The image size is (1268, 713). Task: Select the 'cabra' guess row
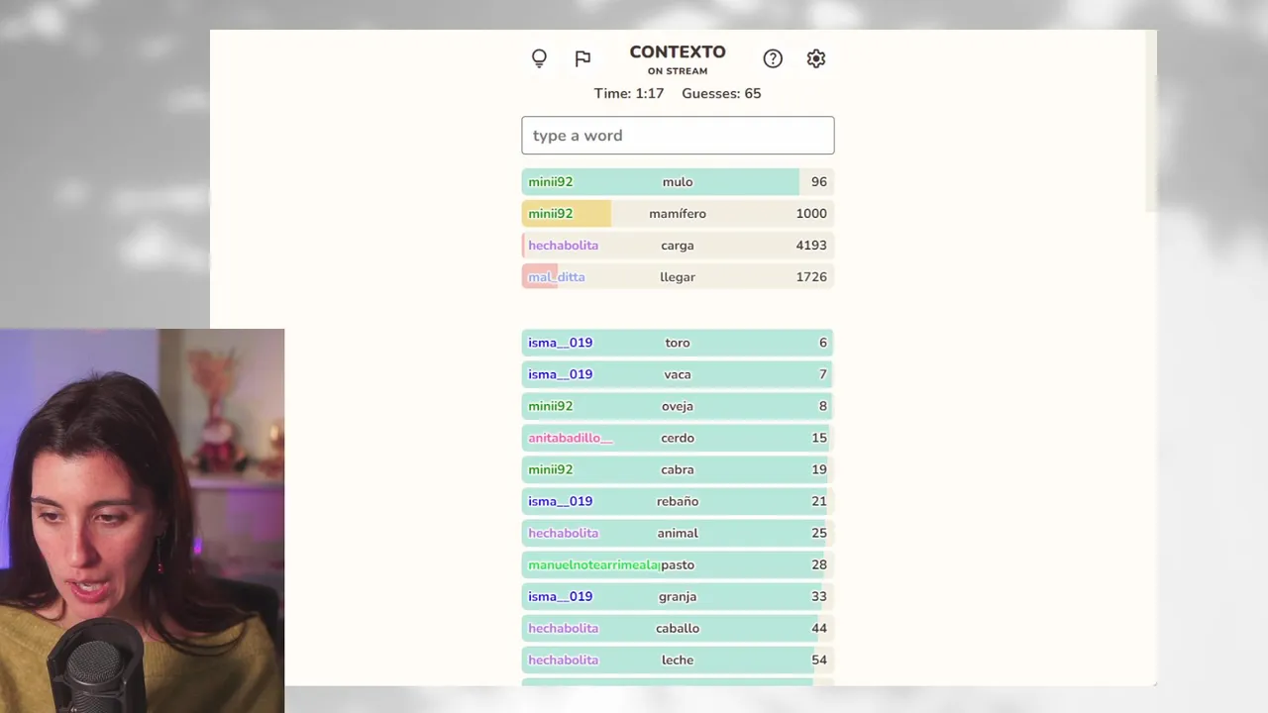click(x=678, y=469)
